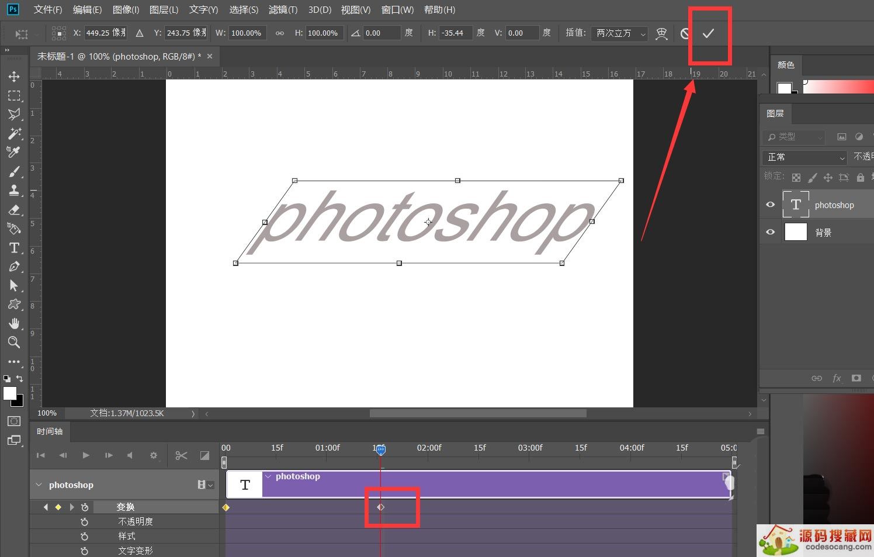Viewport: 874px width, 557px height.
Task: Select the Polygonal Lasso tool
Action: (14, 114)
